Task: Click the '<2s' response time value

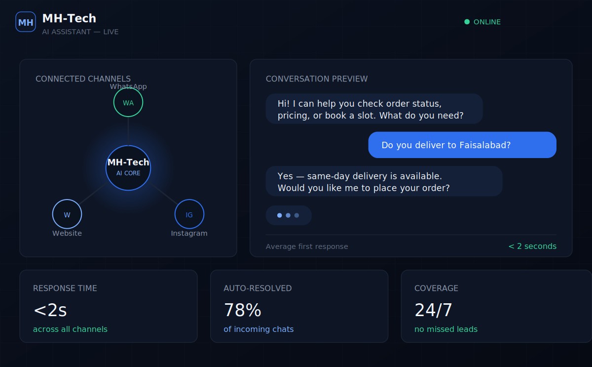Action: (x=50, y=310)
